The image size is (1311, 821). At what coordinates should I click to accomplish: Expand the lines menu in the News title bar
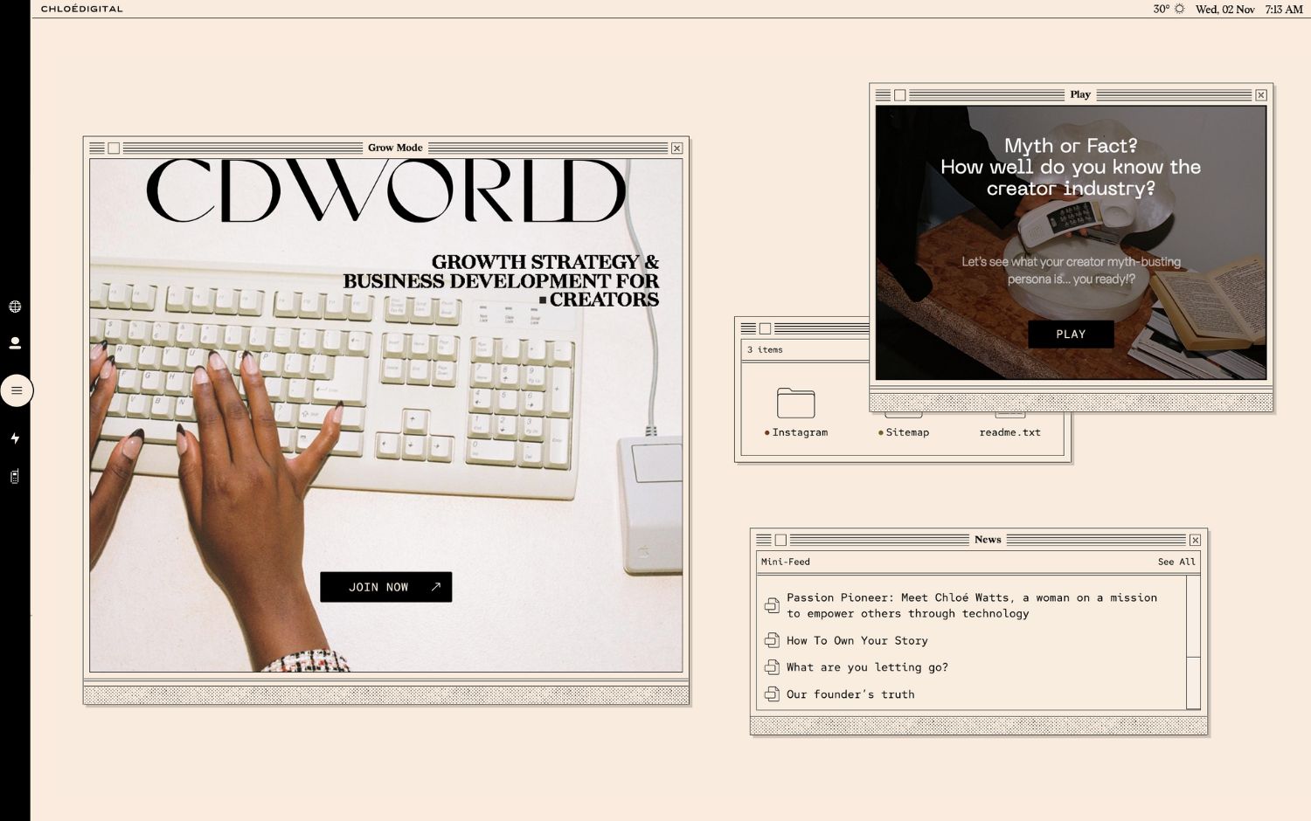pos(764,540)
